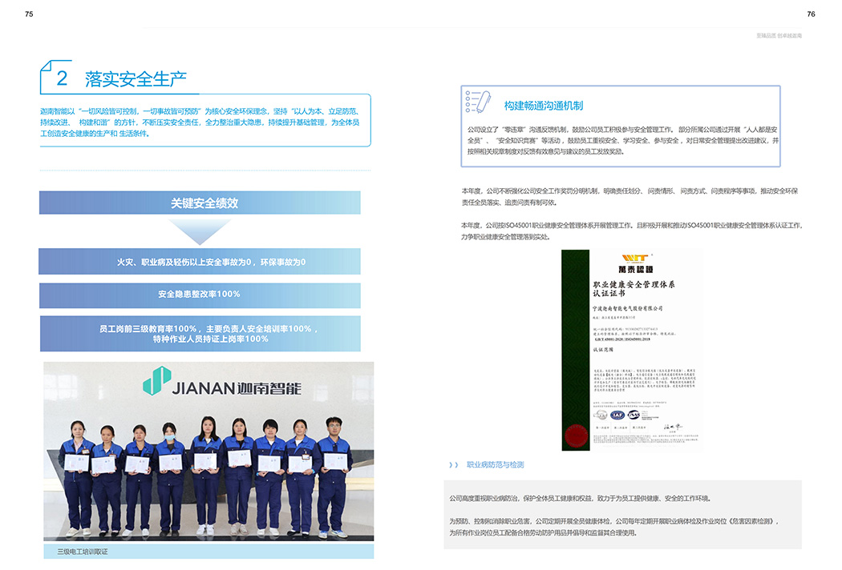Open the 构建畅通沟通机制 heading
842x570 pixels.
(x=543, y=106)
